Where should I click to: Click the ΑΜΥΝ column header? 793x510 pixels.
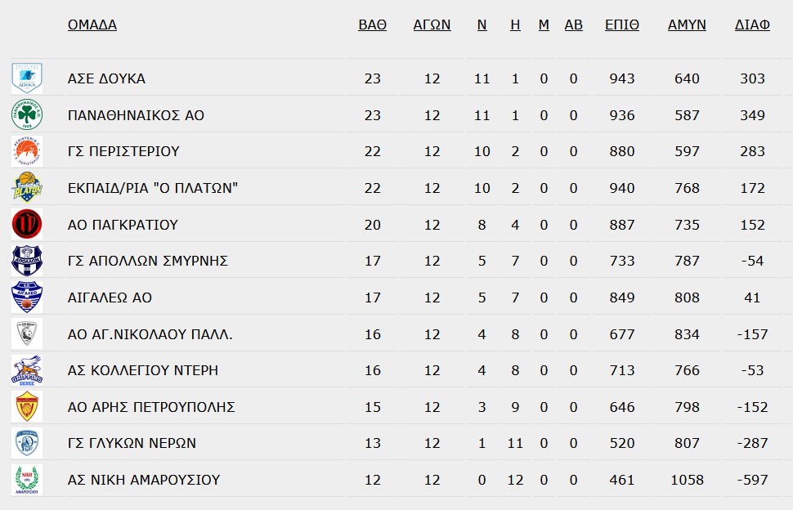687,25
